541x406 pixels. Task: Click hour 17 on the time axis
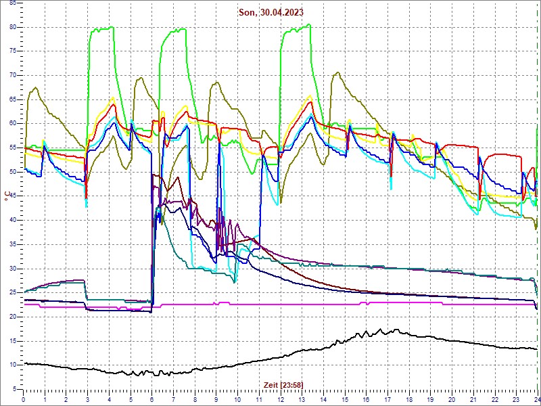point(387,399)
